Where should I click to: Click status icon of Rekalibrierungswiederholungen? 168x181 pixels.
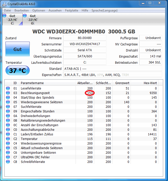click(8, 121)
